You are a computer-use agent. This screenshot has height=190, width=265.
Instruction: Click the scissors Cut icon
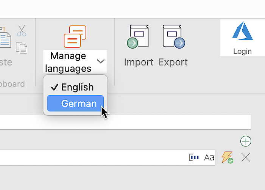coord(22,31)
